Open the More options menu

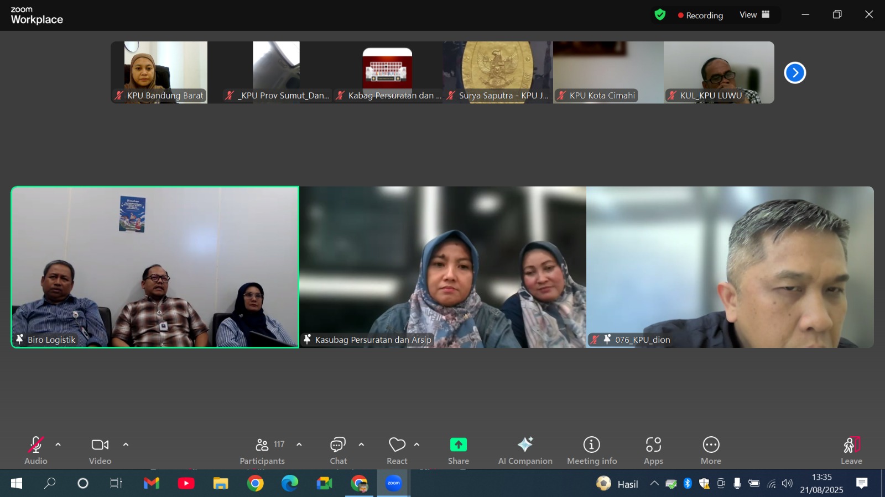coord(711,446)
